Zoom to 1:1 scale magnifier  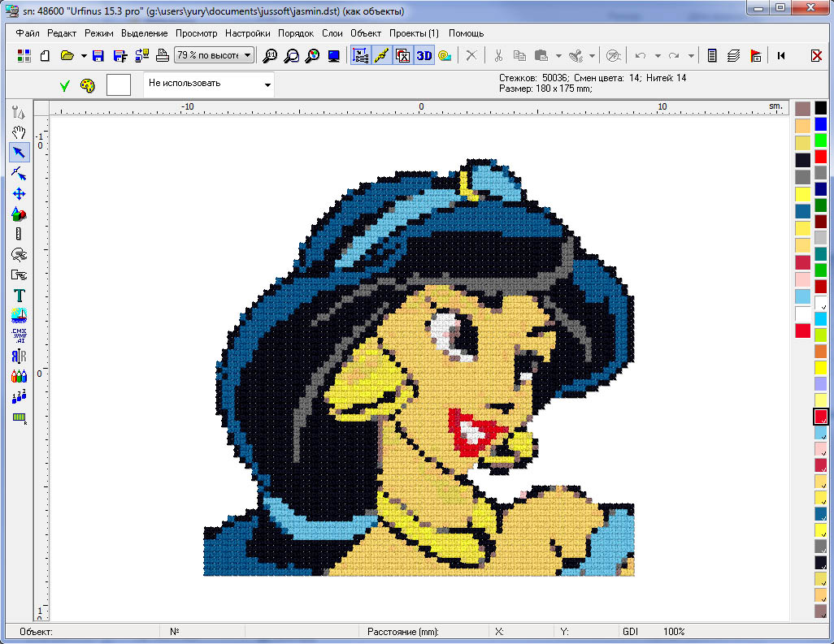pyautogui.click(x=270, y=55)
